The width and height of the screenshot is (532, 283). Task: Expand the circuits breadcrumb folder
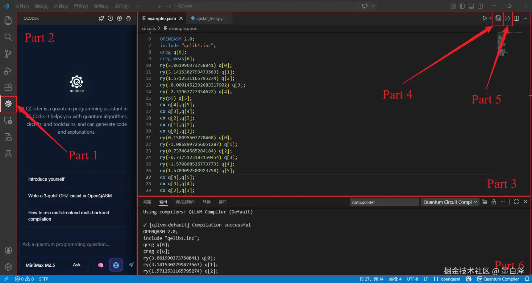[149, 28]
